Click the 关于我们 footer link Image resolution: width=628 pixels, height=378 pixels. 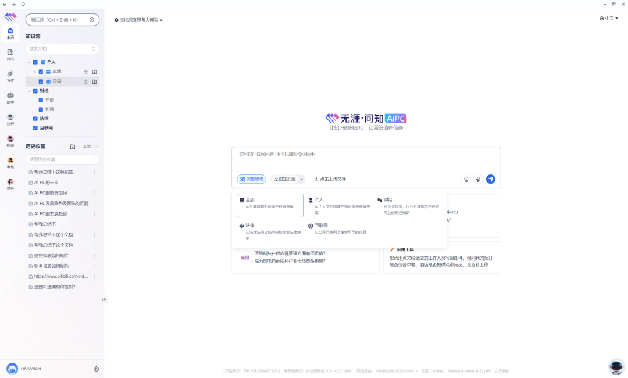point(502,371)
